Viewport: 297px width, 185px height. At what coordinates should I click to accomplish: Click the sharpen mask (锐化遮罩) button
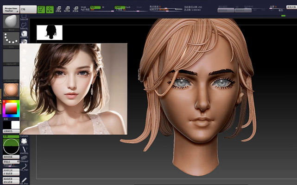click(x=11, y=182)
